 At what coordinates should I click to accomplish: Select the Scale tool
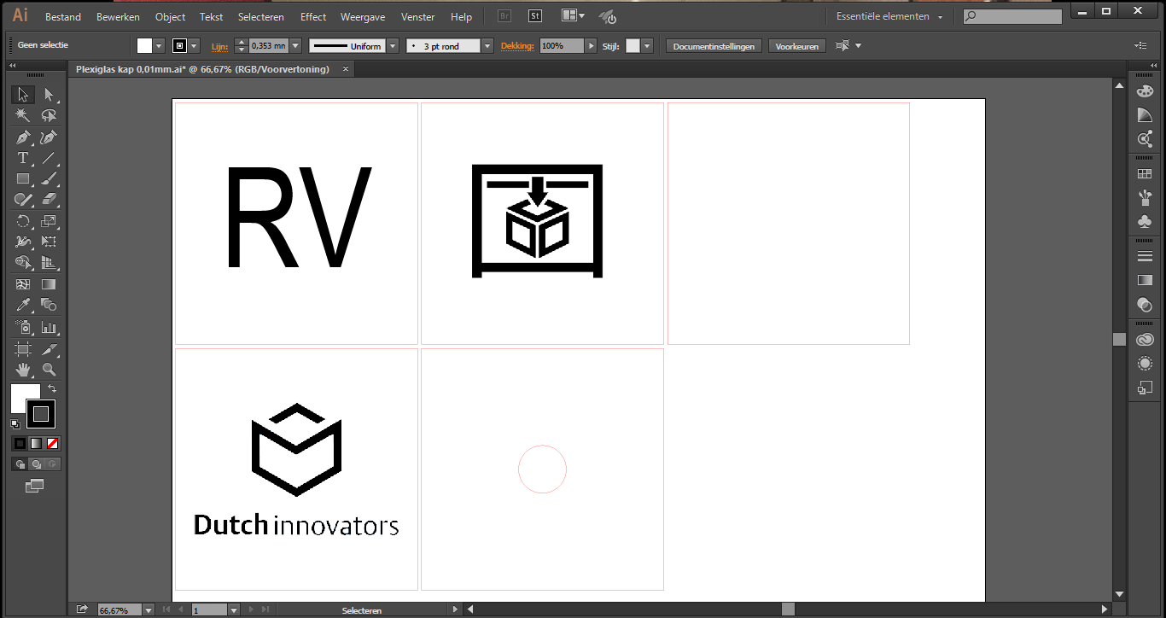(x=49, y=221)
